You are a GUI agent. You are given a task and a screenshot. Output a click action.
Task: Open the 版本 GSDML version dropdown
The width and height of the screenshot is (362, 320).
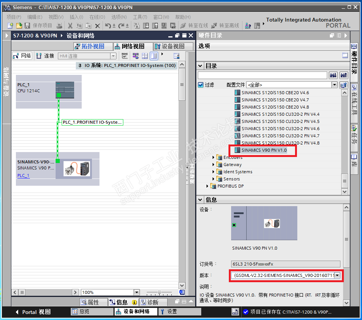coord(337,275)
